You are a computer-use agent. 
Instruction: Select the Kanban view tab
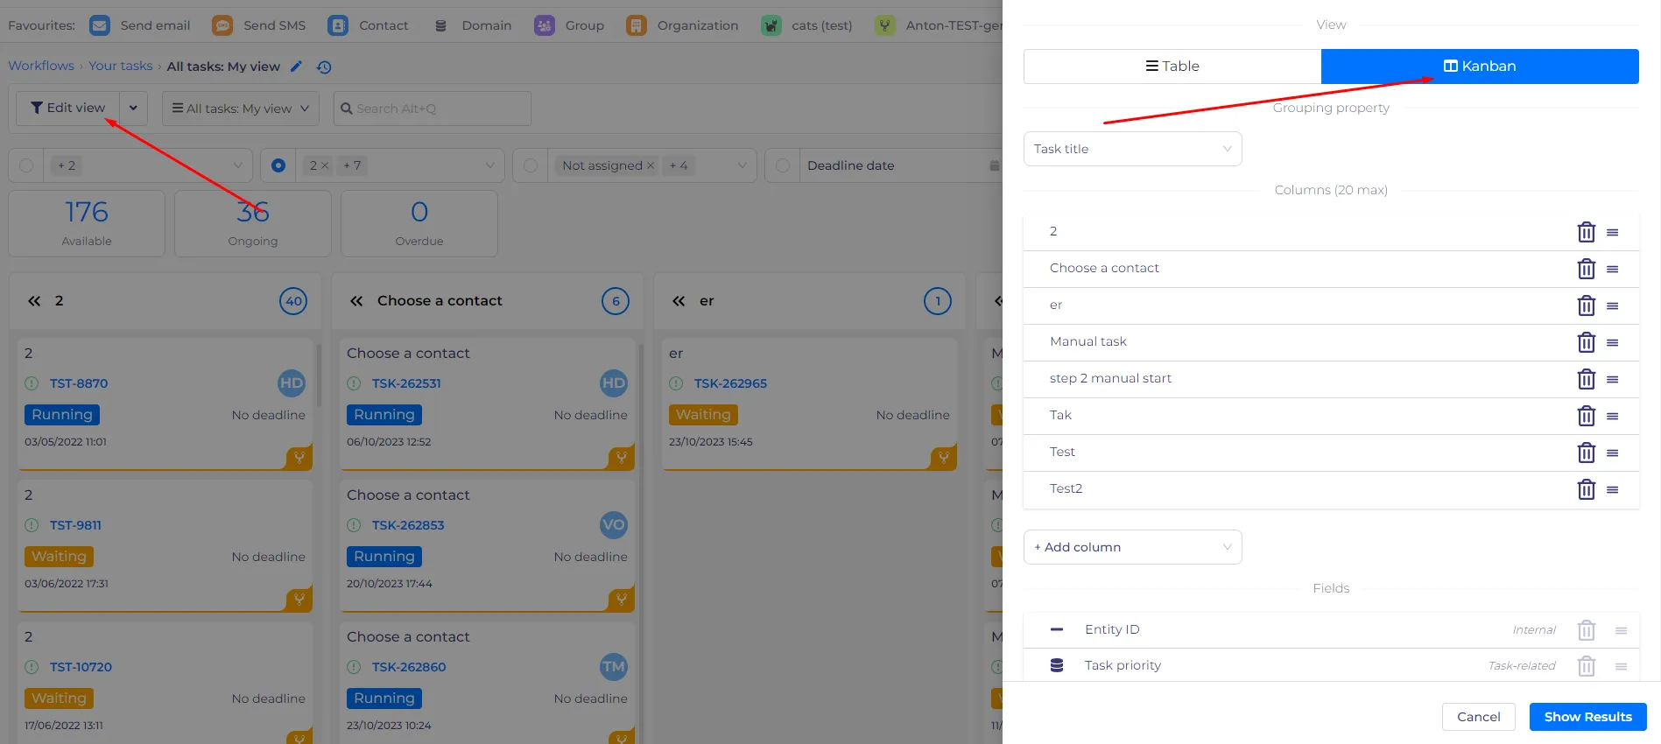point(1480,67)
